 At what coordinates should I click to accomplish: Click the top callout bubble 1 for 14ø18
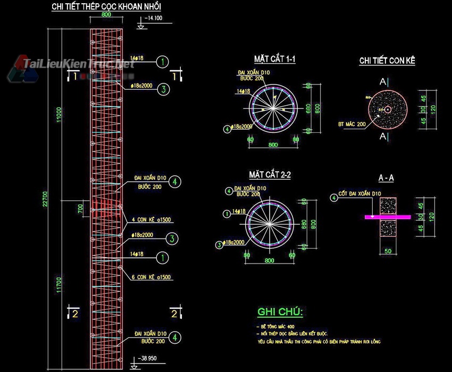(x=163, y=62)
